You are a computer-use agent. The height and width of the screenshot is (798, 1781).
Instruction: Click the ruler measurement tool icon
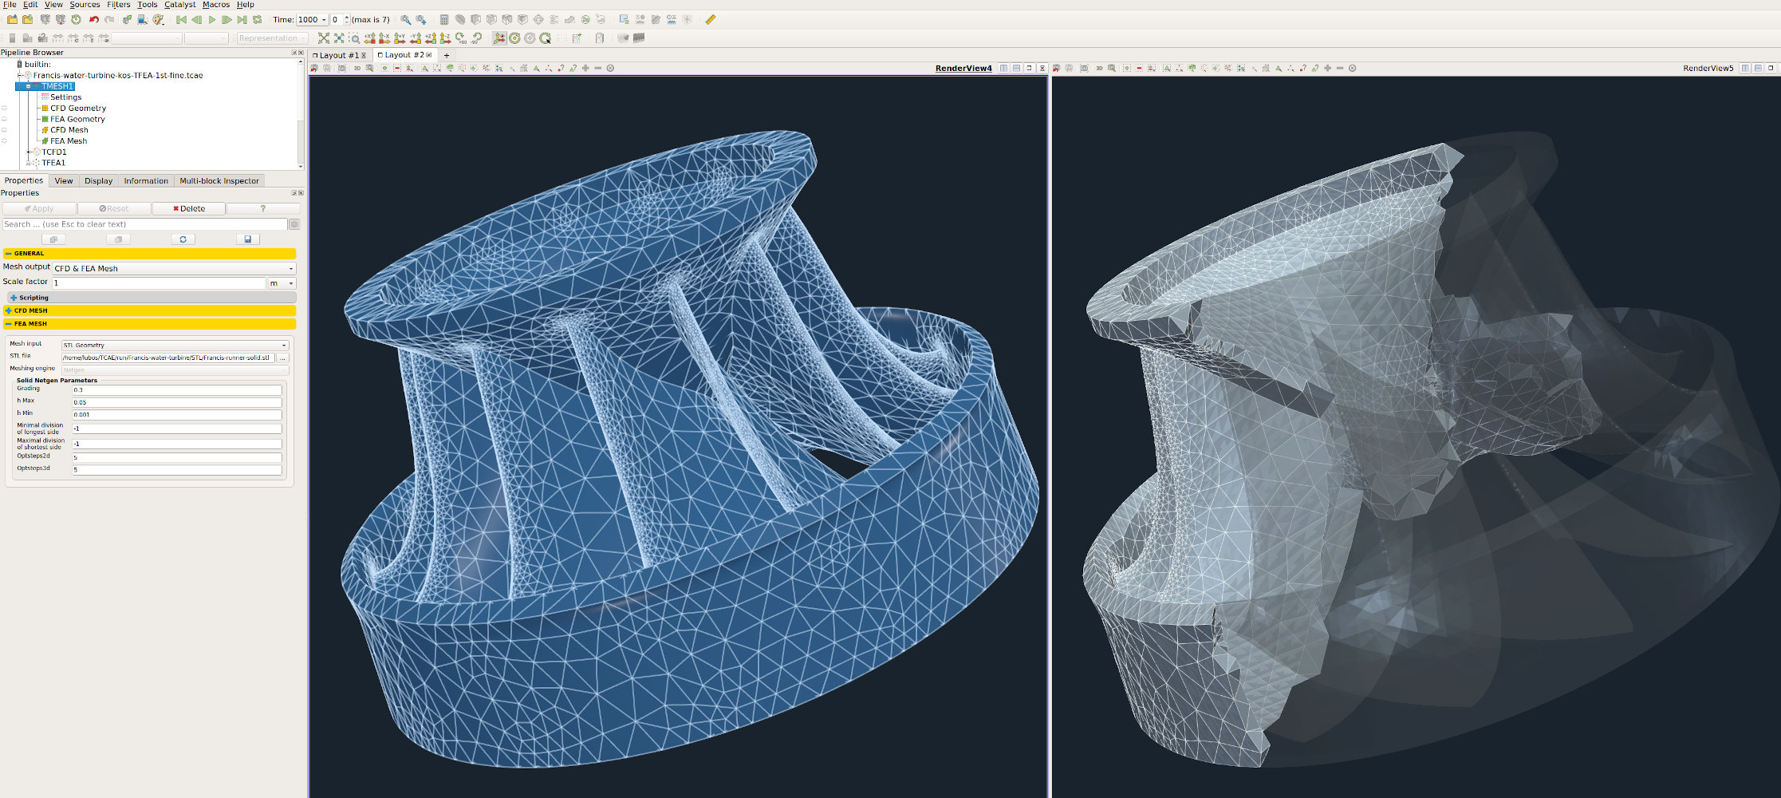(710, 20)
